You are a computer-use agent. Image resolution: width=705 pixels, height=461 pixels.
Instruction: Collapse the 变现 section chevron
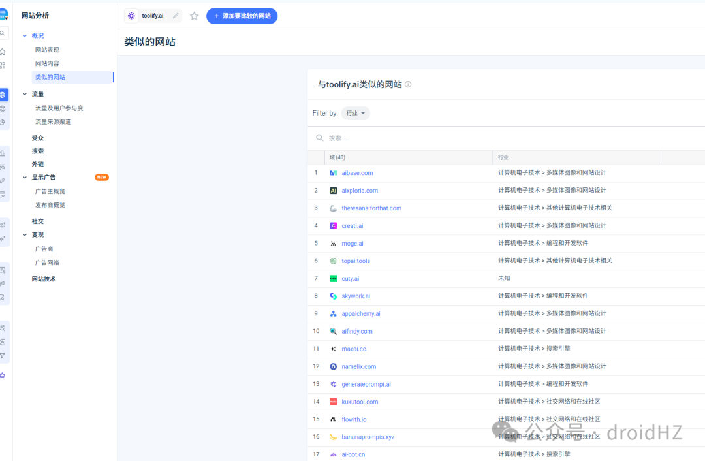tap(25, 235)
